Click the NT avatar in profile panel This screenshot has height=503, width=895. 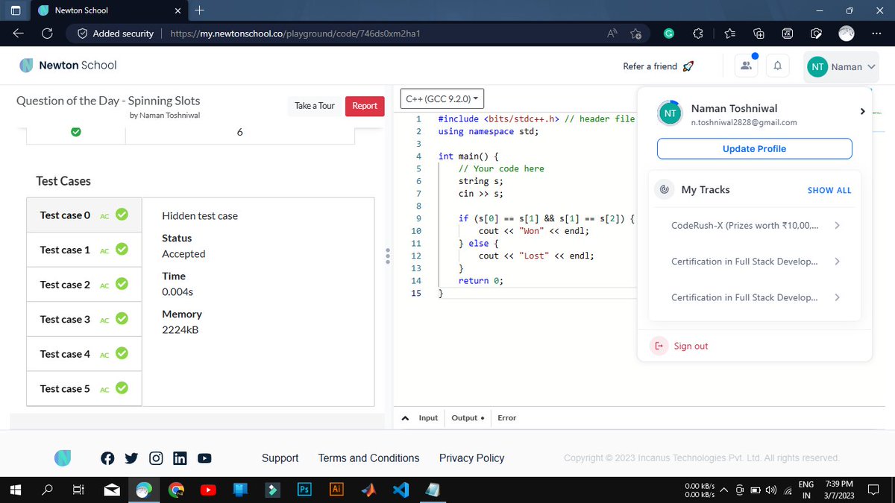point(670,113)
